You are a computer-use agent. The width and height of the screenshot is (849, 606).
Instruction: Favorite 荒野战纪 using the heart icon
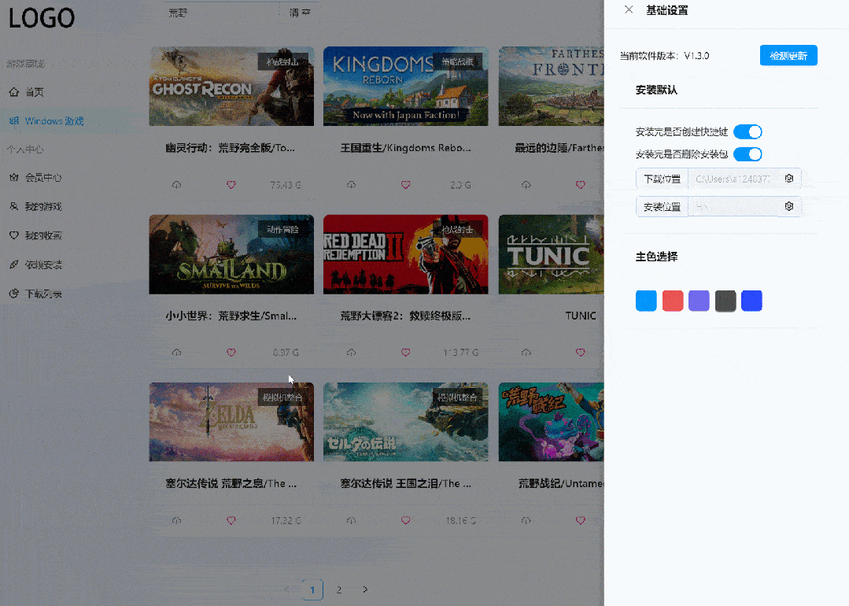581,520
